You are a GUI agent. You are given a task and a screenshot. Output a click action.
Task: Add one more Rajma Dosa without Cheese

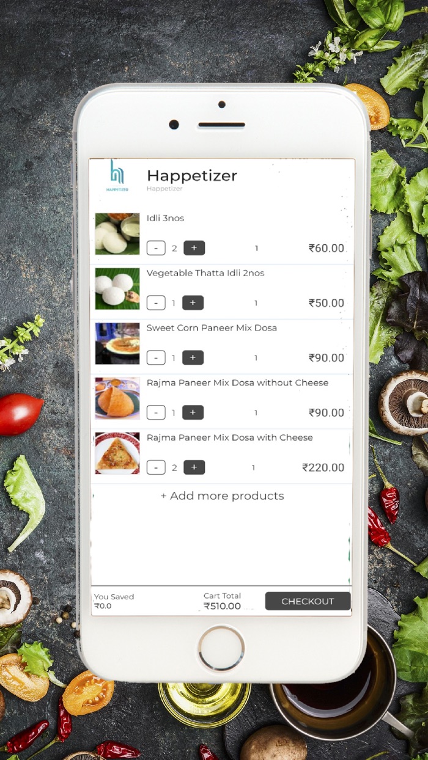tap(193, 413)
